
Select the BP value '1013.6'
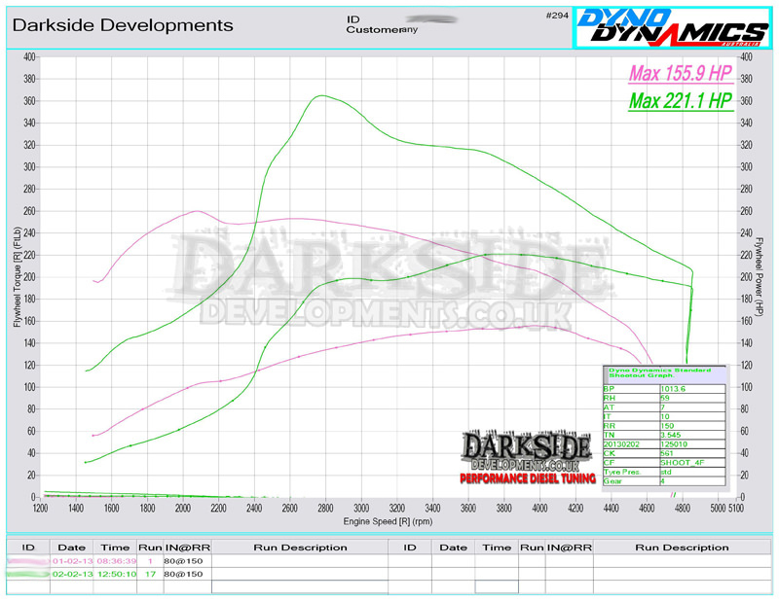673,389
